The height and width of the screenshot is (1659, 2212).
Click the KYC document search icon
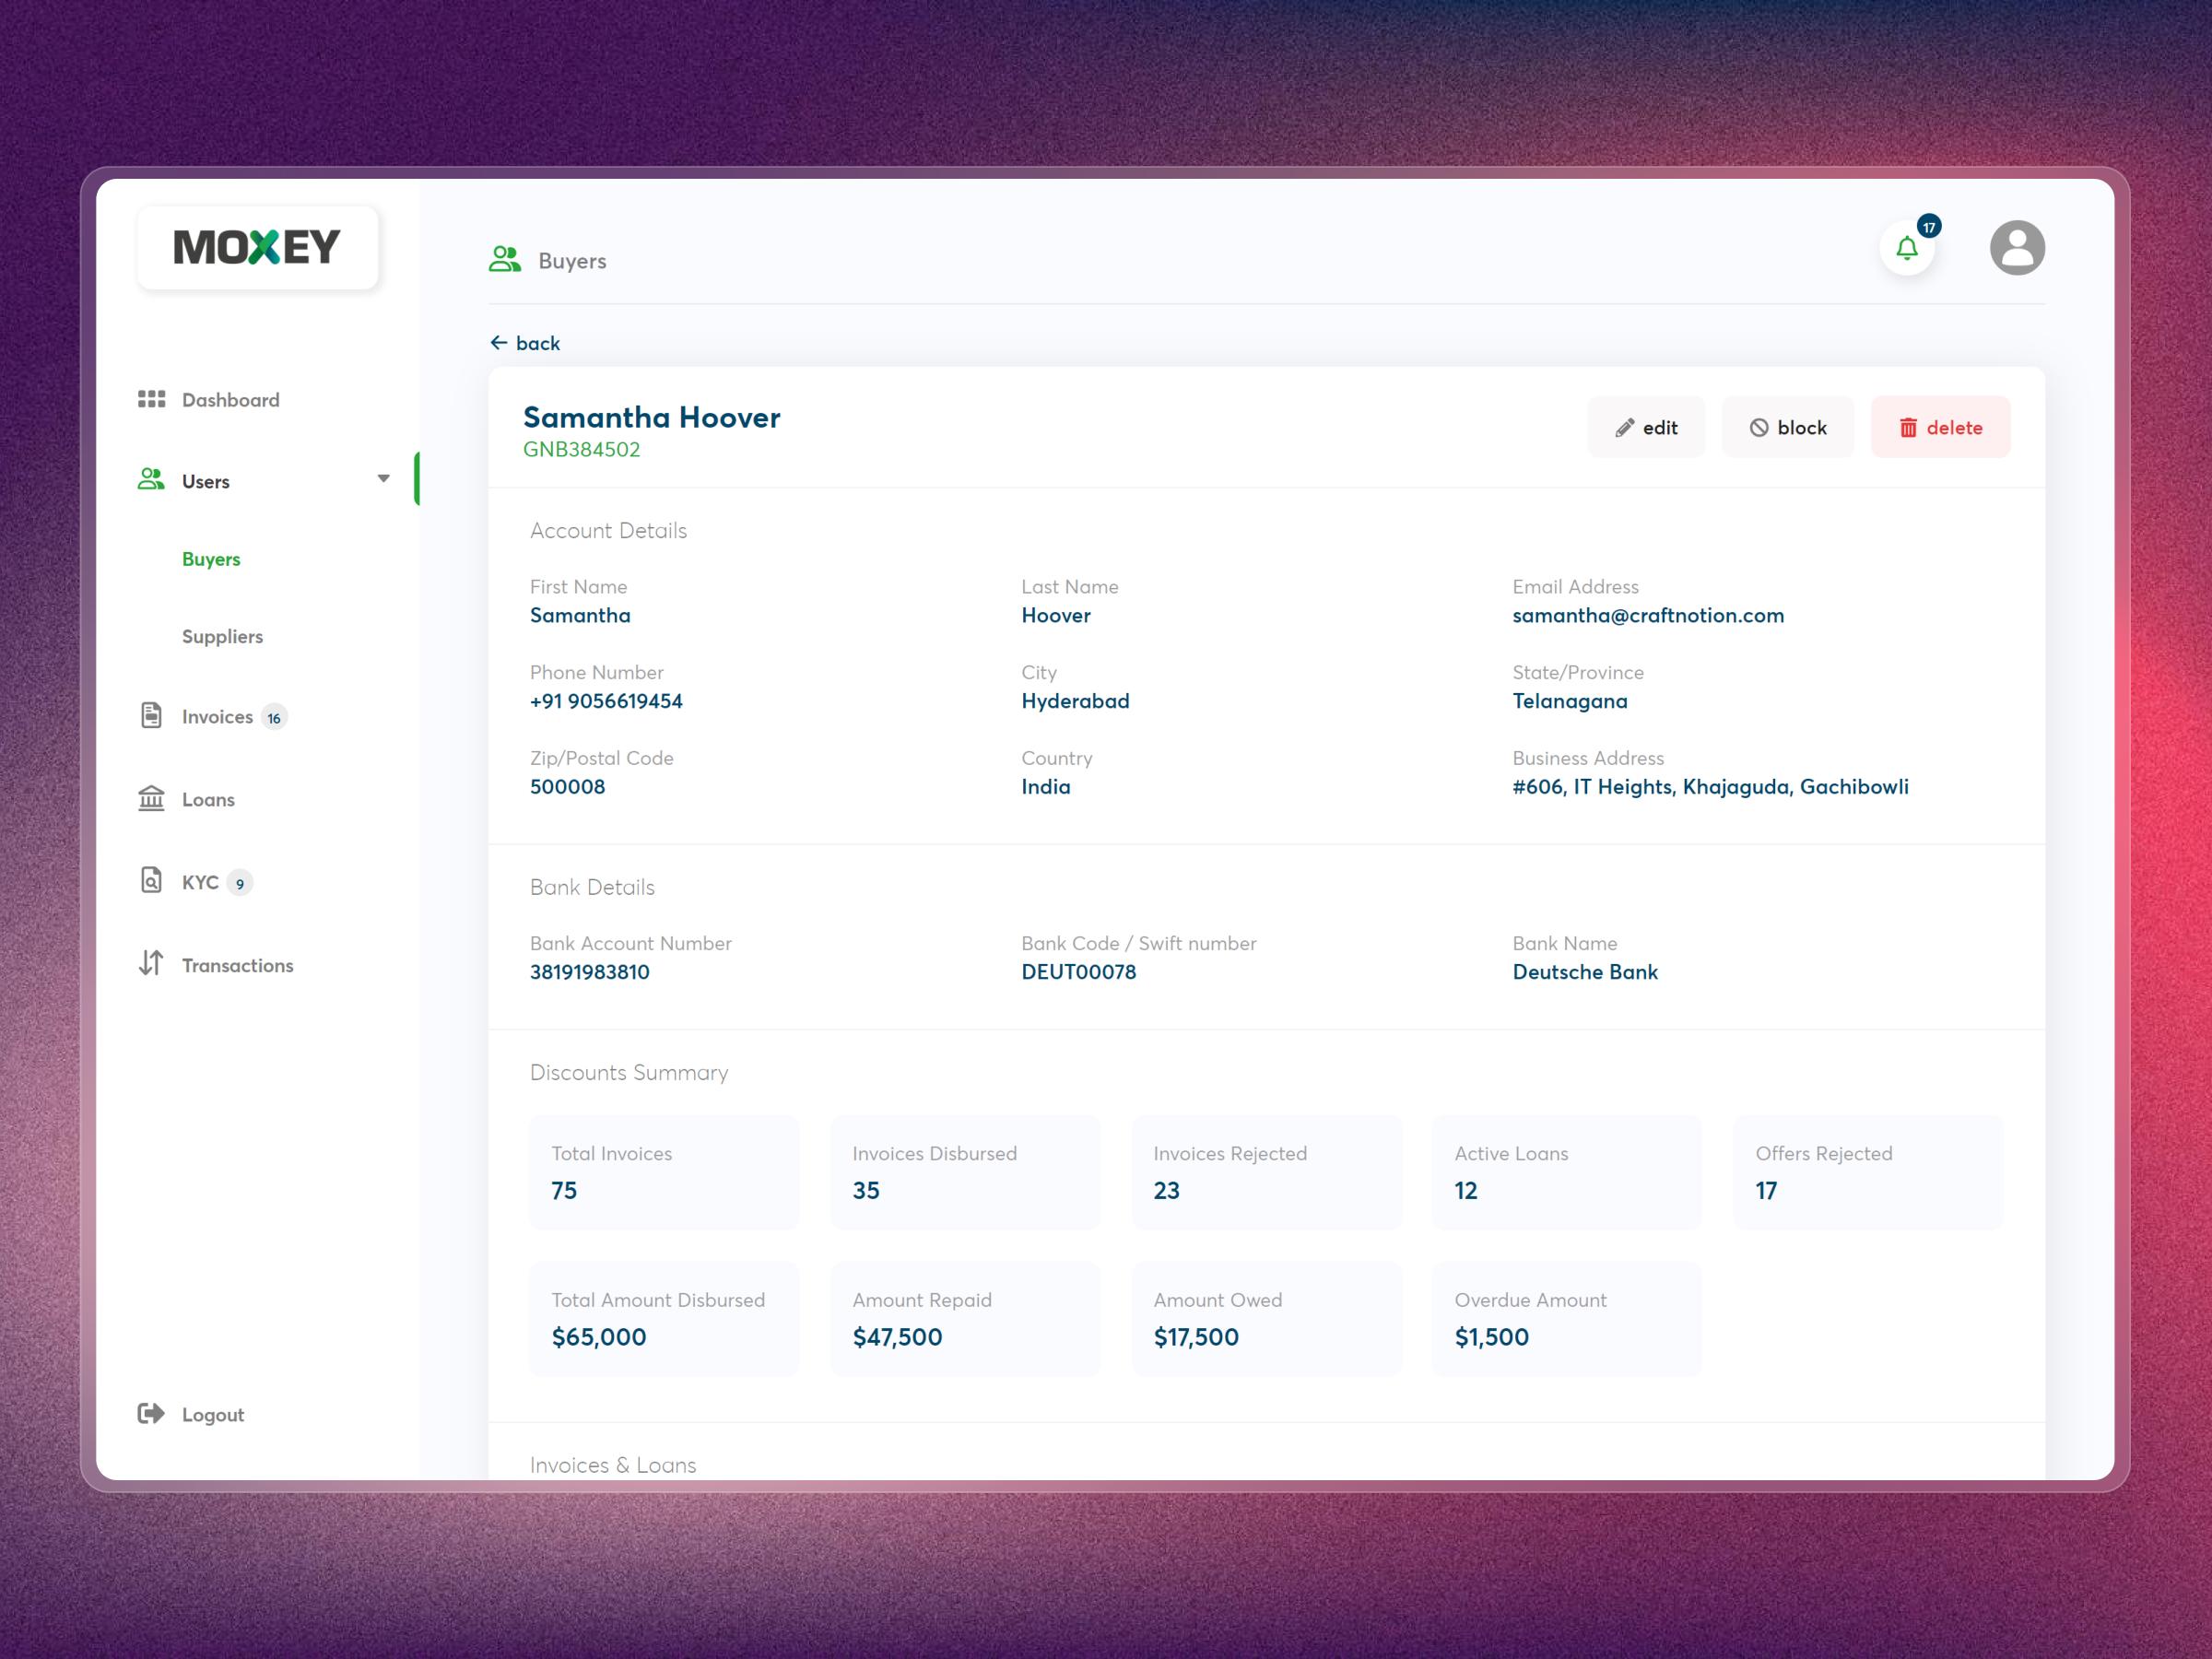pyautogui.click(x=151, y=880)
